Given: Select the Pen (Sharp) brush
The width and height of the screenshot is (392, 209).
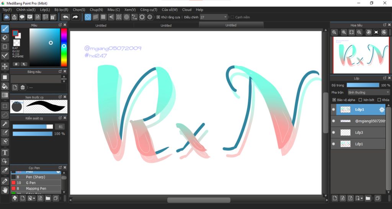Looking at the screenshot, I should (36, 177).
